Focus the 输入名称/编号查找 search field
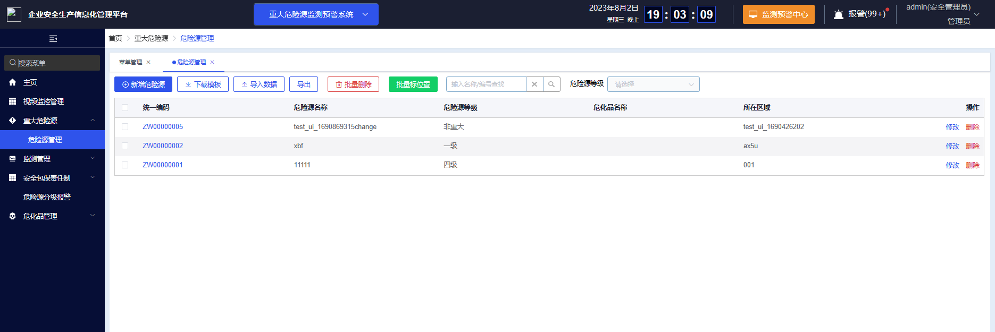This screenshot has width=995, height=332. 486,84
